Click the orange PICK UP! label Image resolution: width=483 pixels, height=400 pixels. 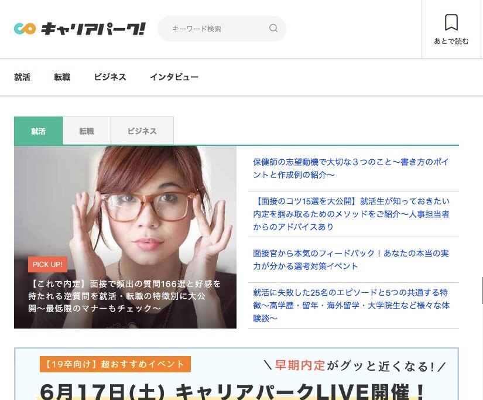click(47, 265)
